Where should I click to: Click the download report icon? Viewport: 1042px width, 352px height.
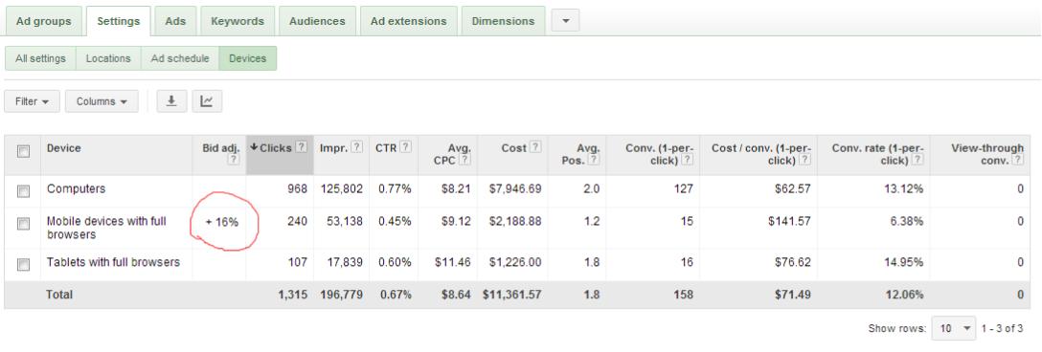point(171,101)
